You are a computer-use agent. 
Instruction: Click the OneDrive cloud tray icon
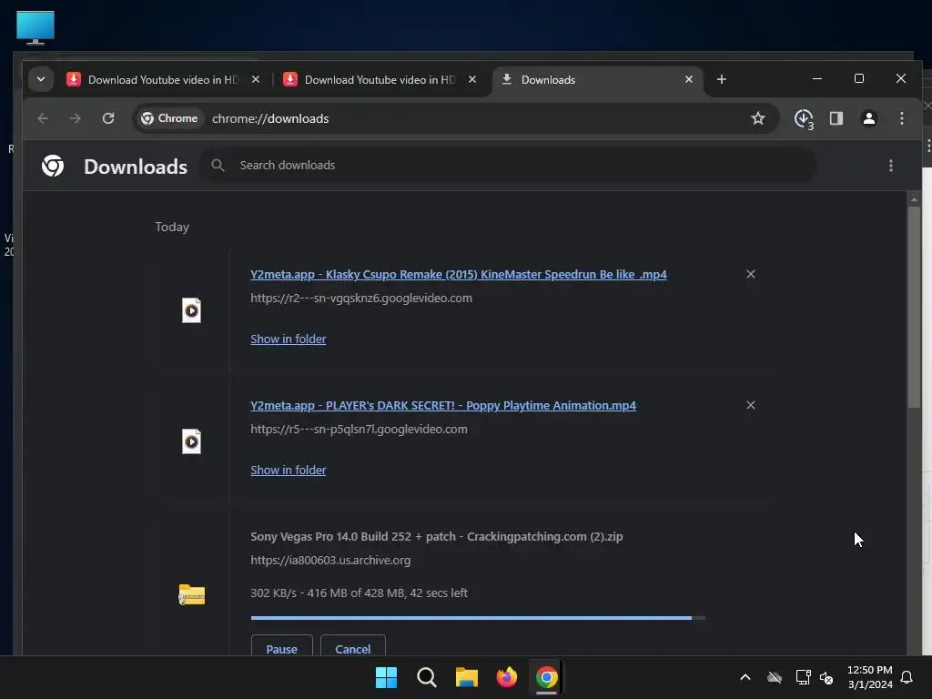[x=774, y=677]
